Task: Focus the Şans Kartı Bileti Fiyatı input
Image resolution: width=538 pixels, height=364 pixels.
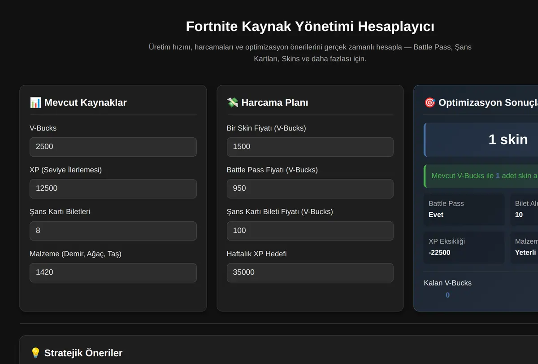Action: [310, 231]
